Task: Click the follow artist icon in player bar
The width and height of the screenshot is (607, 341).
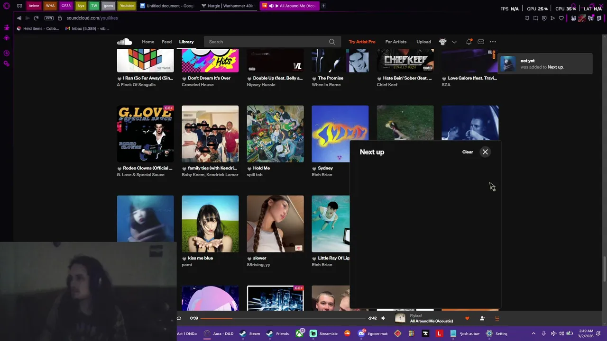Action: point(482,318)
